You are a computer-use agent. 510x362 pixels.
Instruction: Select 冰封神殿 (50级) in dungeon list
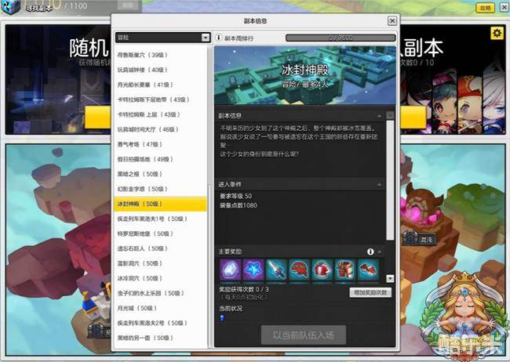coord(160,204)
